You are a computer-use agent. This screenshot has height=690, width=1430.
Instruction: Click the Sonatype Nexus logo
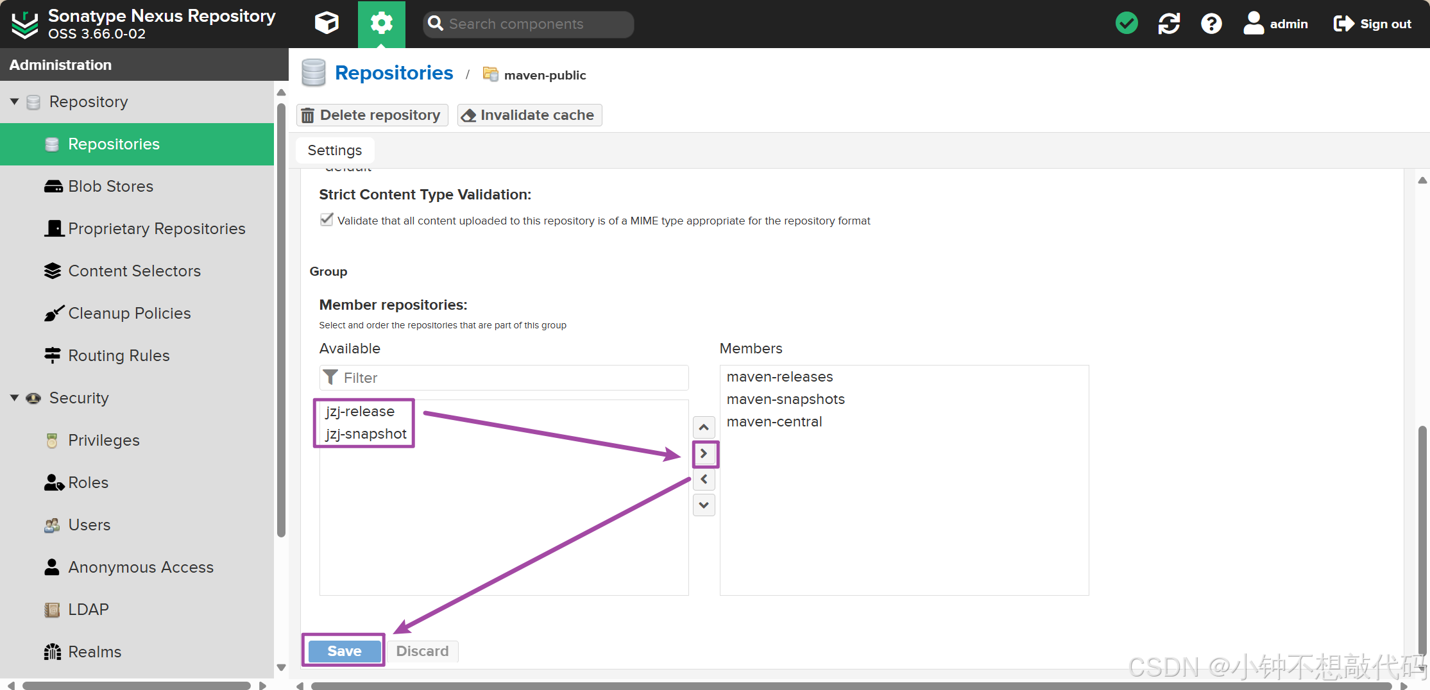tap(25, 24)
